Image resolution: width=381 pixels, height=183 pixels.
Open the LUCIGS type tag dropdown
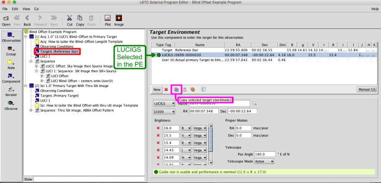click(x=164, y=103)
